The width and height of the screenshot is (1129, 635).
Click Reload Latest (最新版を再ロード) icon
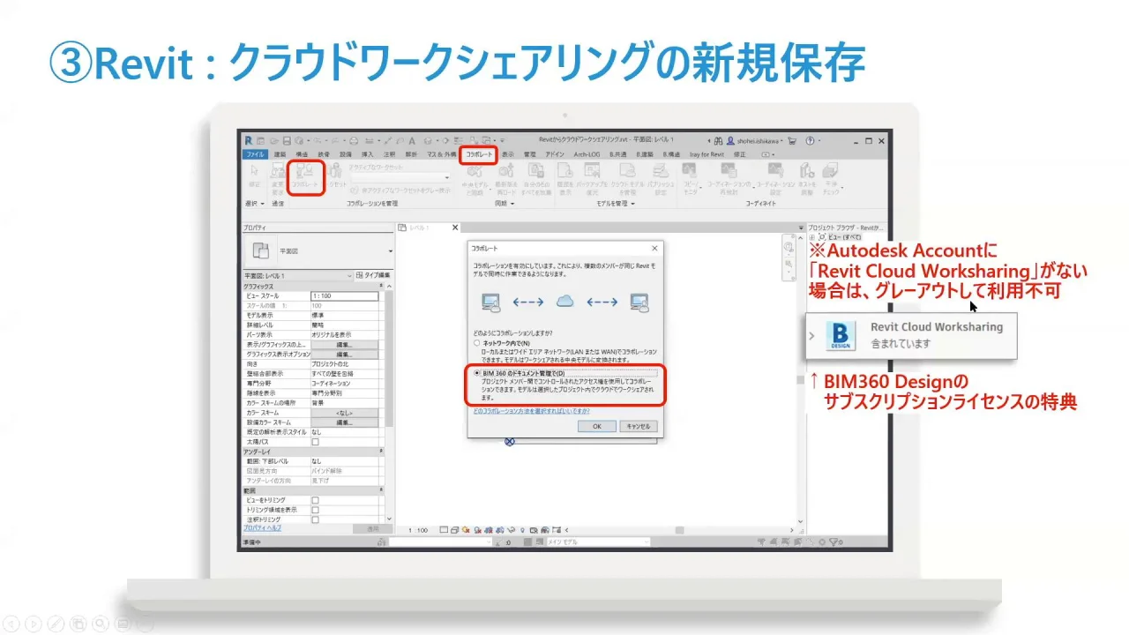tap(505, 171)
